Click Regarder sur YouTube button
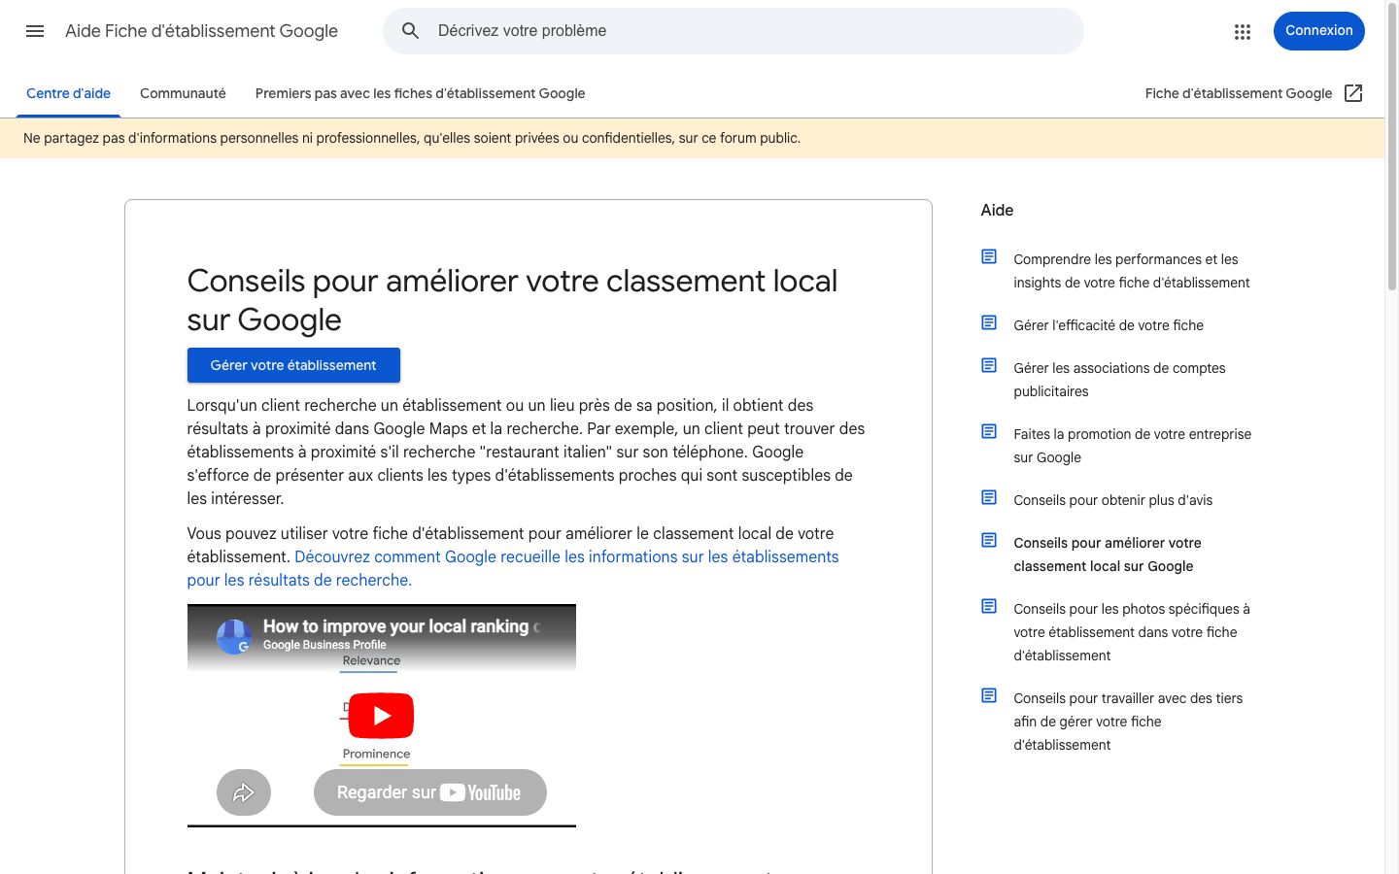1399x874 pixels. coord(429,792)
